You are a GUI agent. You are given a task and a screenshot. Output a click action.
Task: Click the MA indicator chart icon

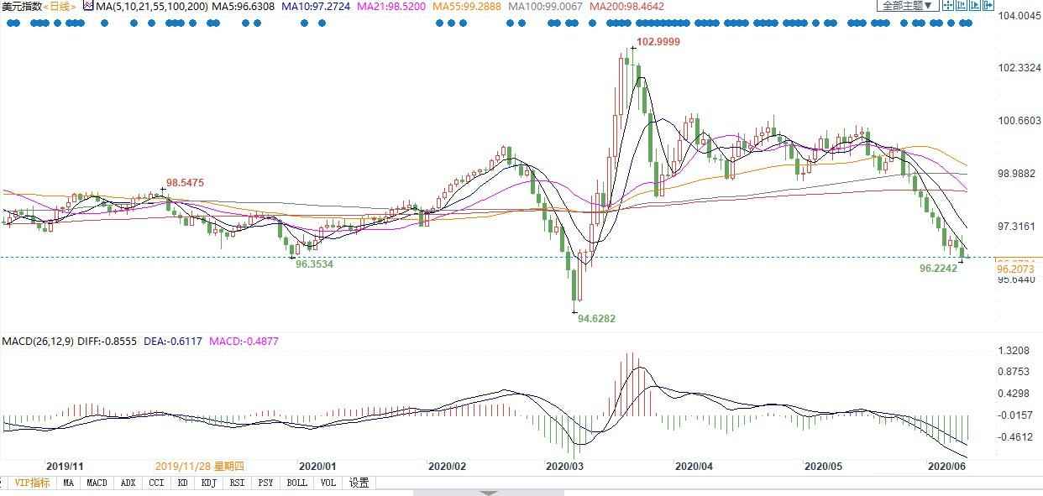pos(88,6)
